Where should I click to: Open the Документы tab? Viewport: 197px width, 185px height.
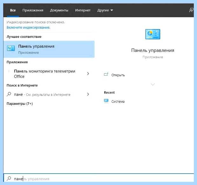click(59, 10)
